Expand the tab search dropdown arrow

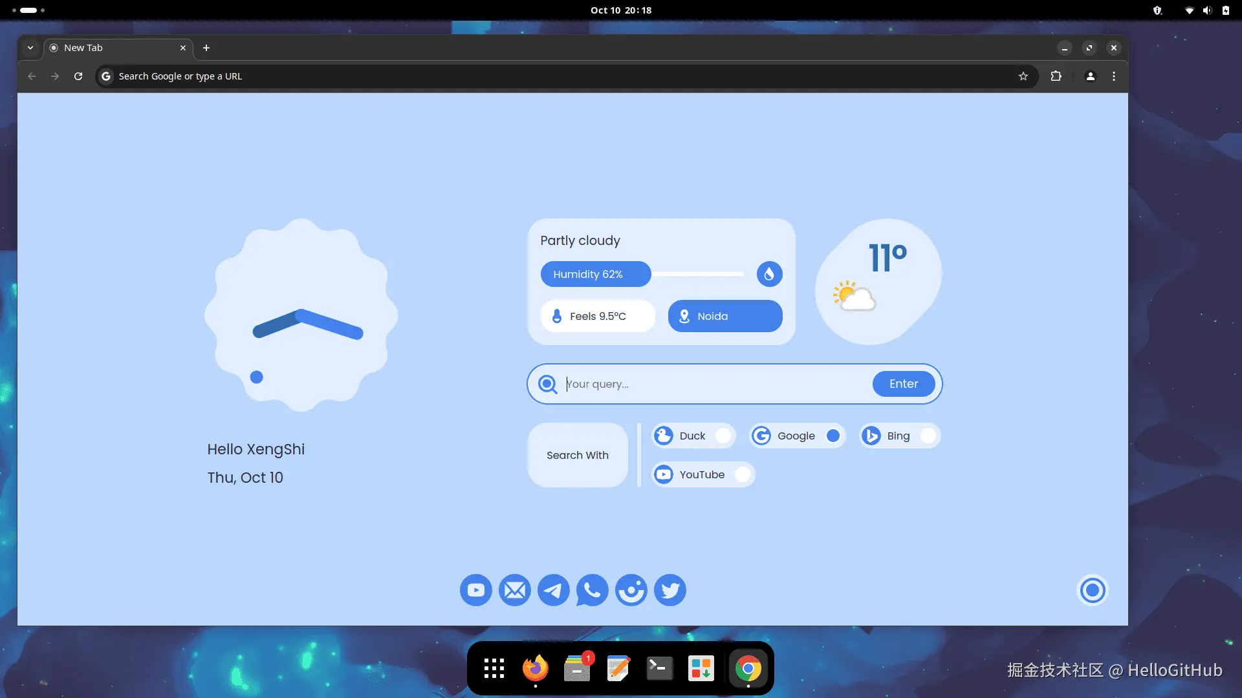(x=30, y=48)
